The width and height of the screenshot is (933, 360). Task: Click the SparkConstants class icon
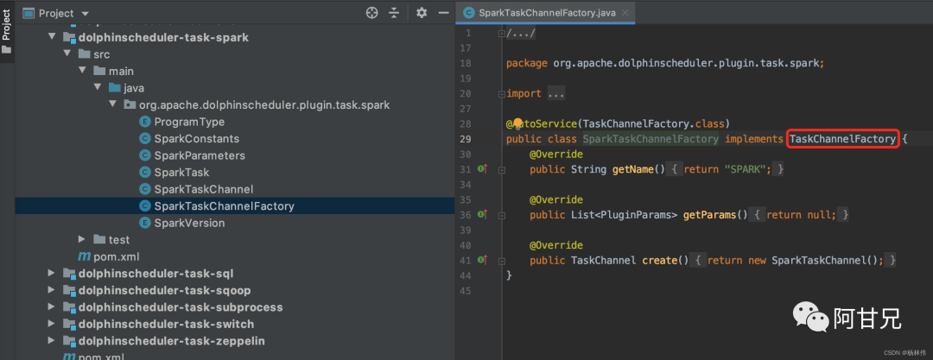pos(144,139)
